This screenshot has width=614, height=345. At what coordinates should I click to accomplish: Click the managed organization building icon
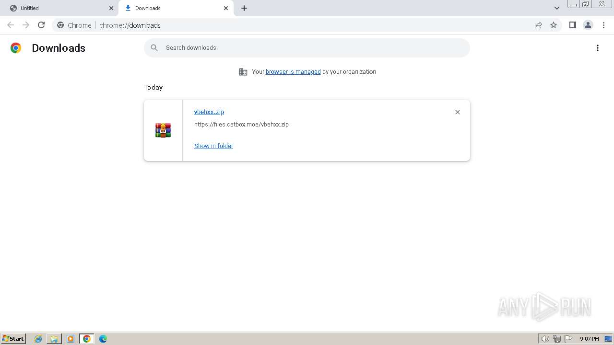[x=243, y=72]
